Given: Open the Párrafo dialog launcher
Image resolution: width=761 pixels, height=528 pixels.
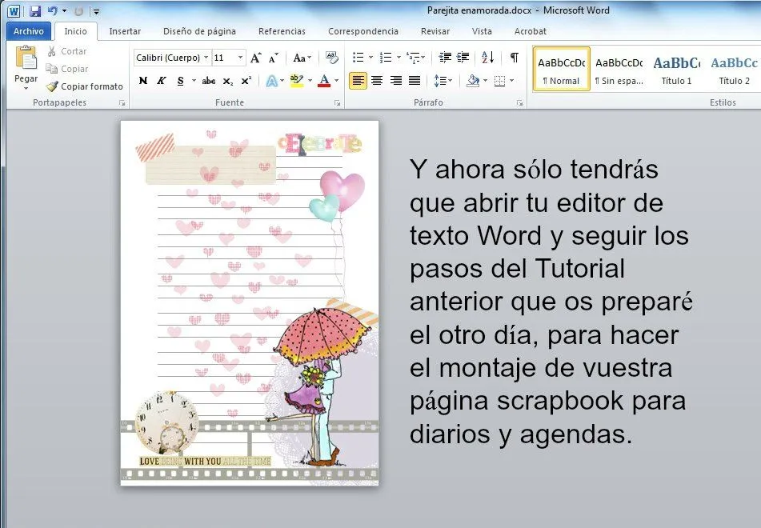Looking at the screenshot, I should [520, 103].
